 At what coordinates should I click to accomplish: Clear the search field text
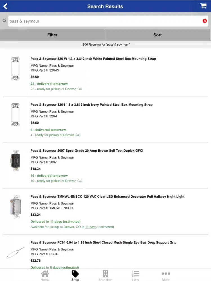(x=205, y=21)
